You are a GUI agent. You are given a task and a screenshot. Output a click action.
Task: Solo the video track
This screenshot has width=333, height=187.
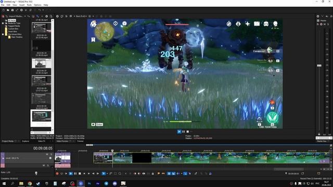point(51,154)
